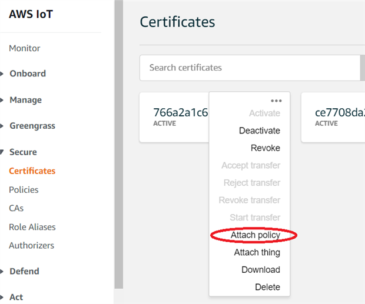Expand the Act sidebar section
The height and width of the screenshot is (304, 365).
point(16,297)
